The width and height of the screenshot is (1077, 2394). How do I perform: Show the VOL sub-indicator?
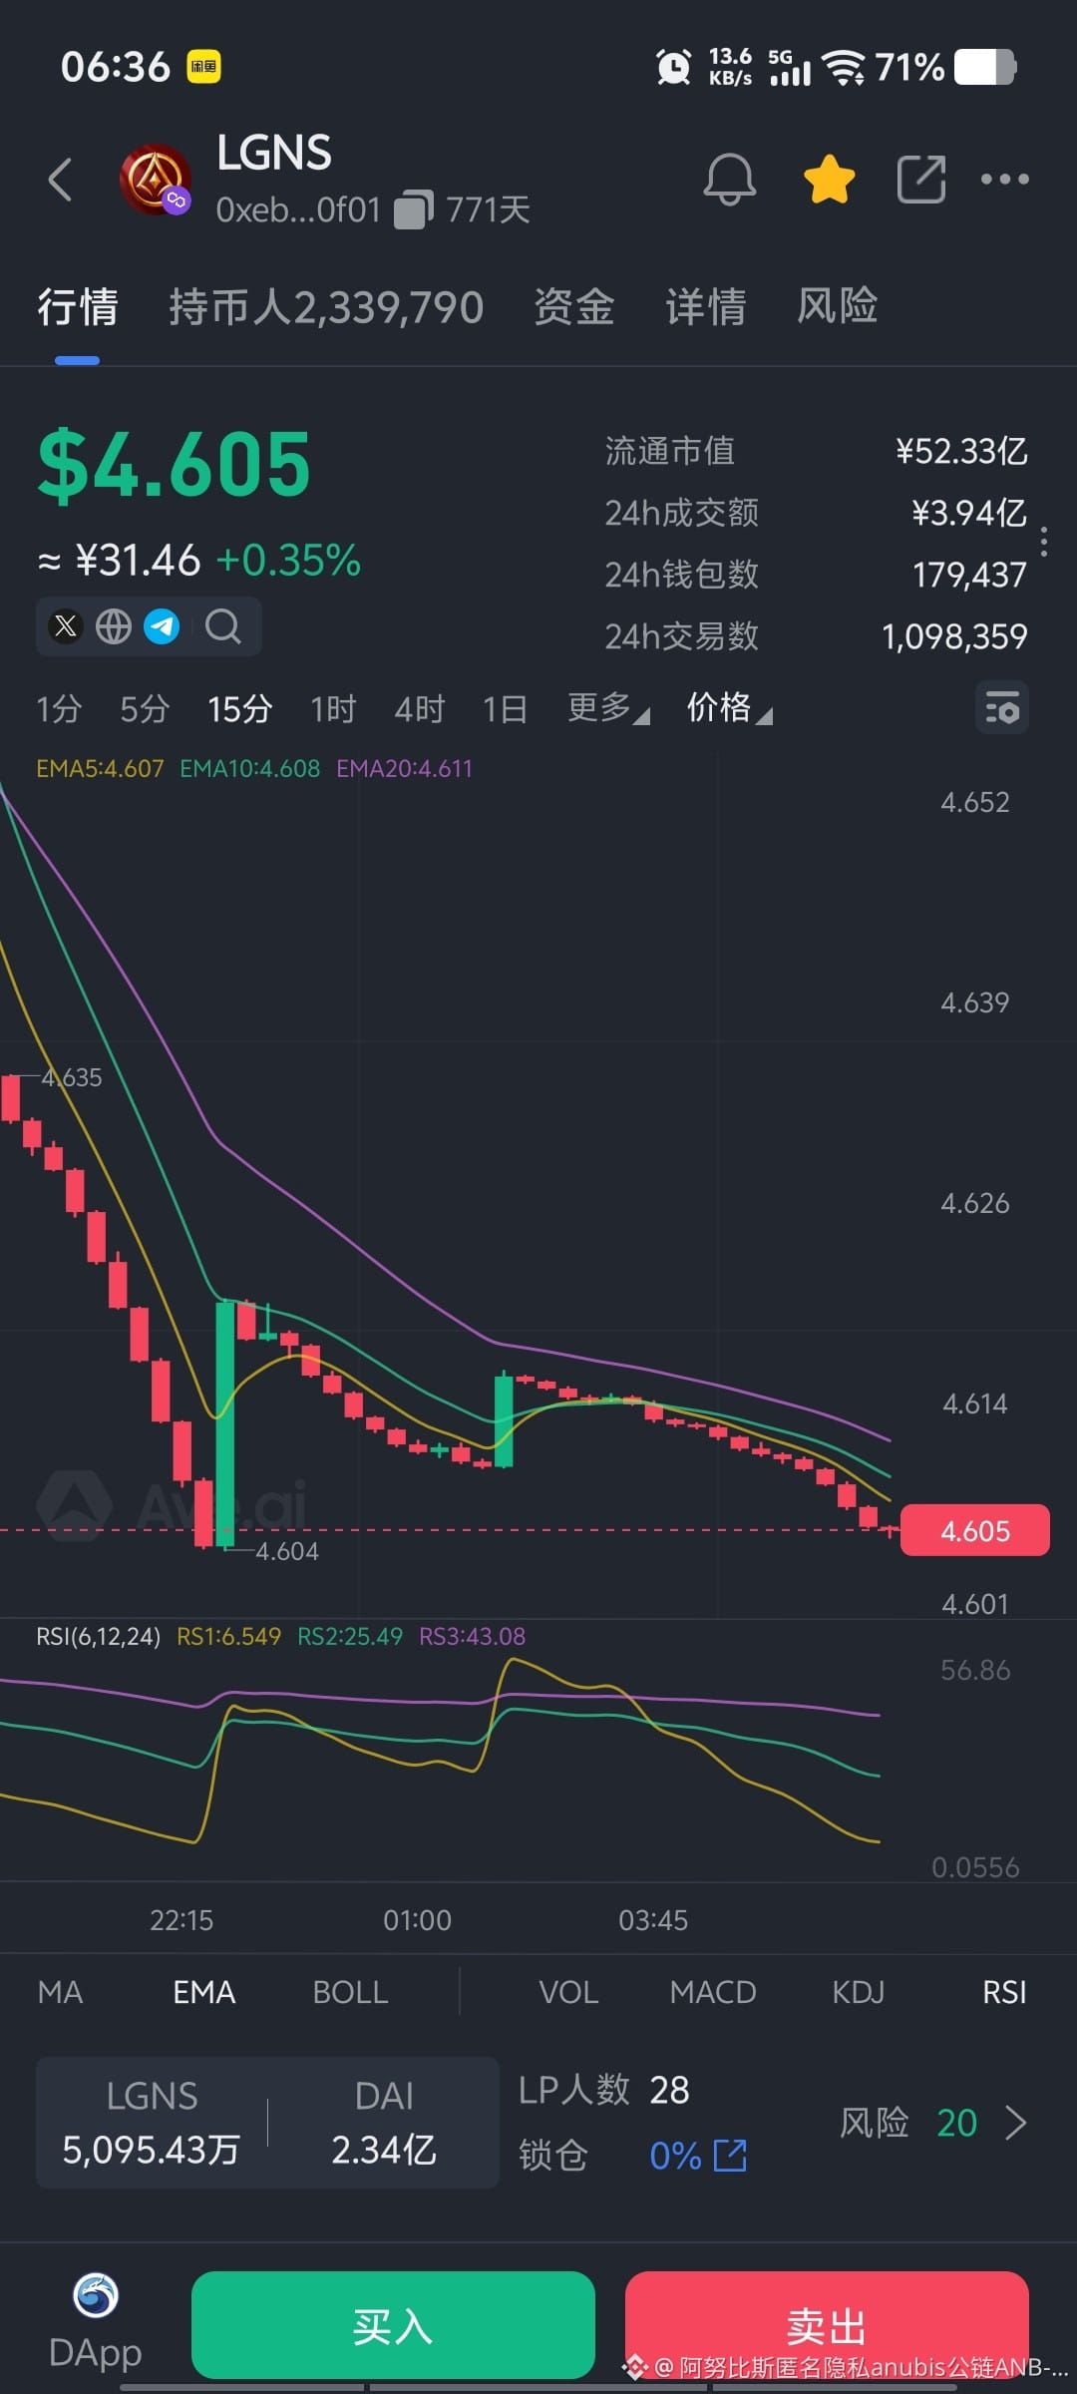[x=568, y=1992]
